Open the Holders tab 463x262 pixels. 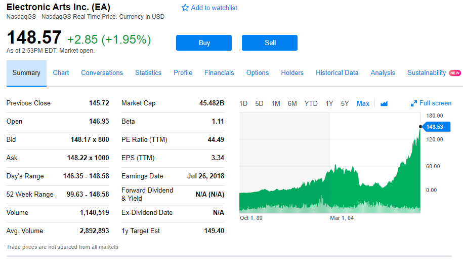(292, 72)
